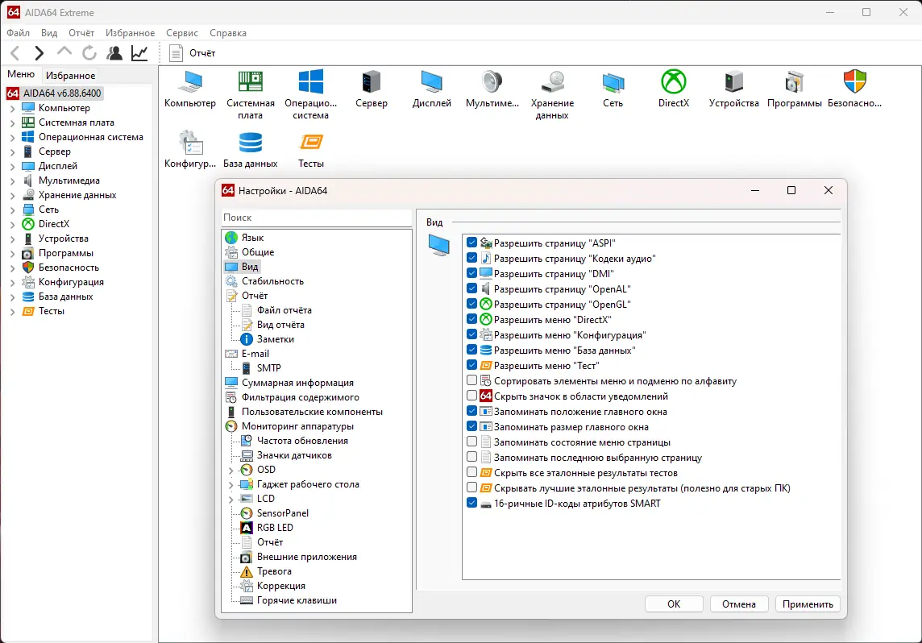Screen dimensions: 922x643
Task: Open the Программы large icon
Action: click(795, 89)
